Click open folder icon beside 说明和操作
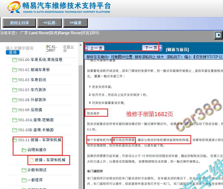Screen dimensions: 223x189 click(24, 150)
